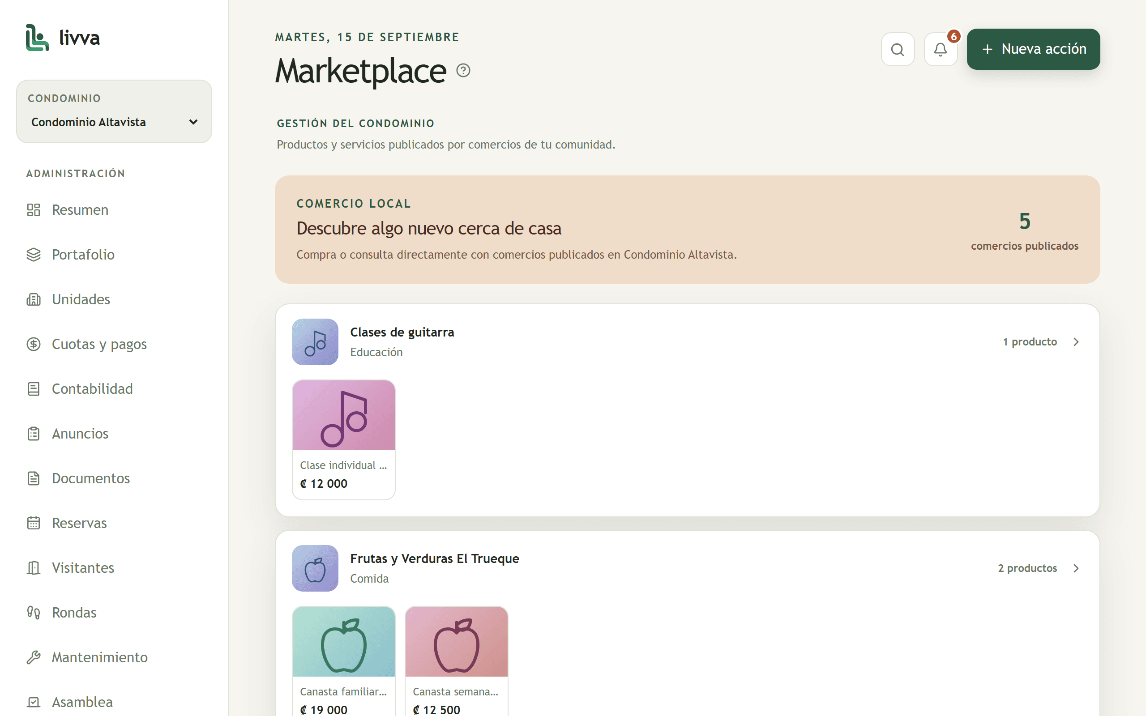Click the help icon beside Marketplace

(463, 71)
